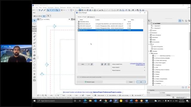Screen dimensions: 191x107
Task: Select the Line tool in the toolbox
Action: pyautogui.click(x=35, y=62)
